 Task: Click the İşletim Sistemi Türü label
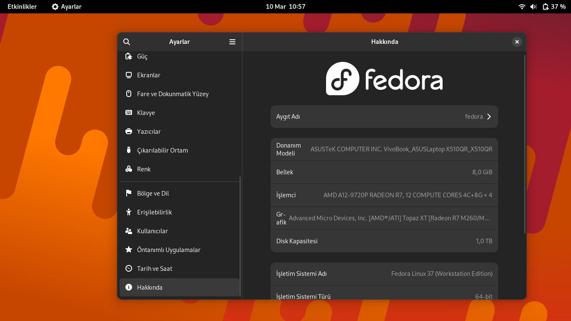(303, 296)
